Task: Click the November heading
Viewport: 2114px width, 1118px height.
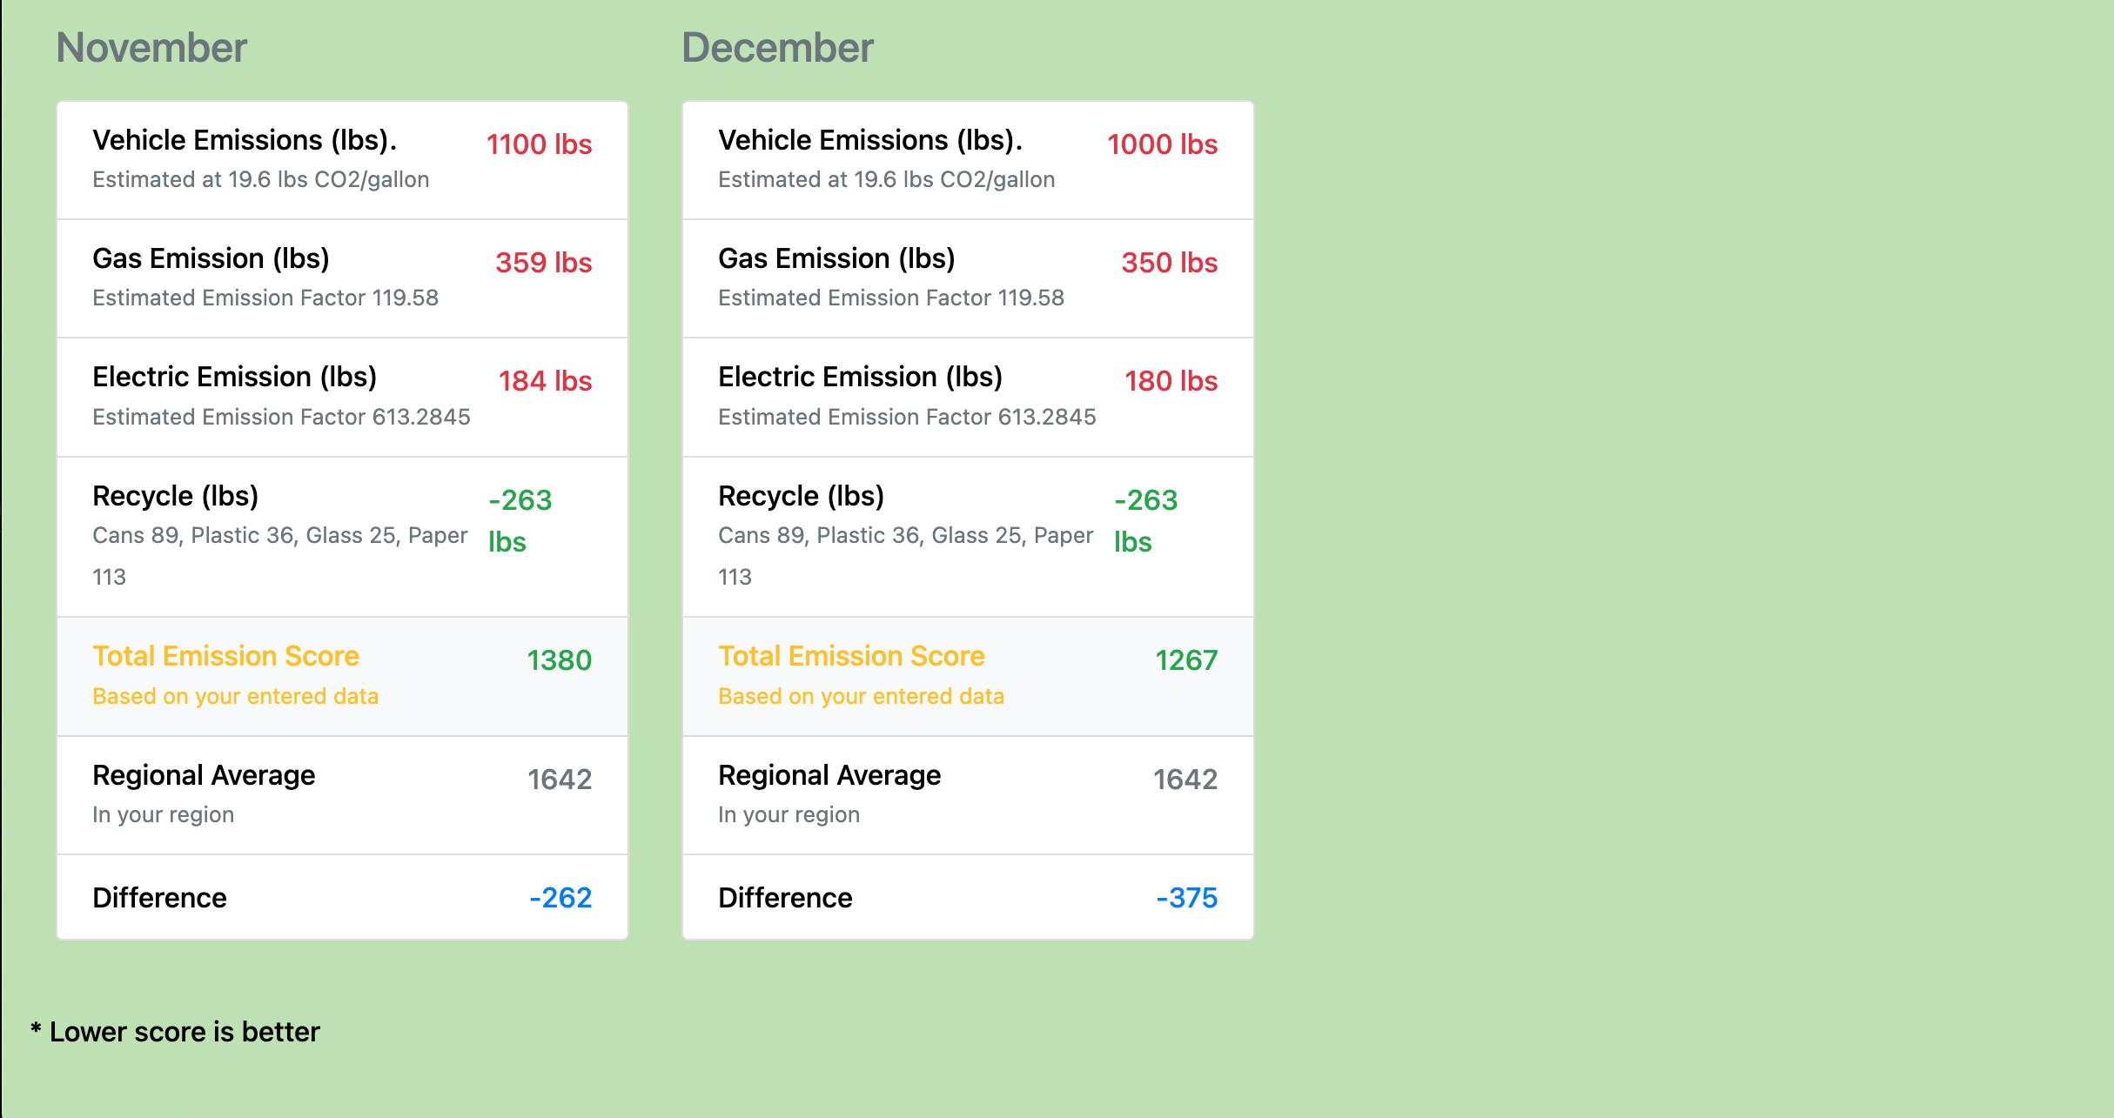Action: click(x=151, y=48)
